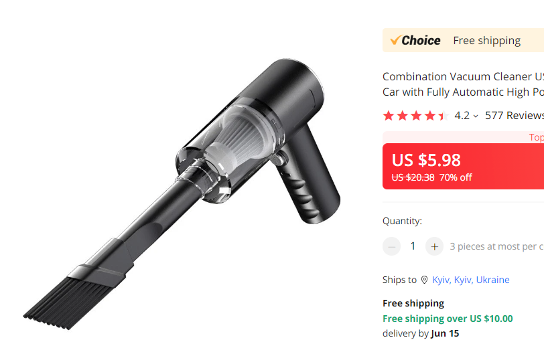This screenshot has height=350, width=544.
Task: Change shipping destination Kyiv, Kyiv, Ukraine
Action: [470, 280]
